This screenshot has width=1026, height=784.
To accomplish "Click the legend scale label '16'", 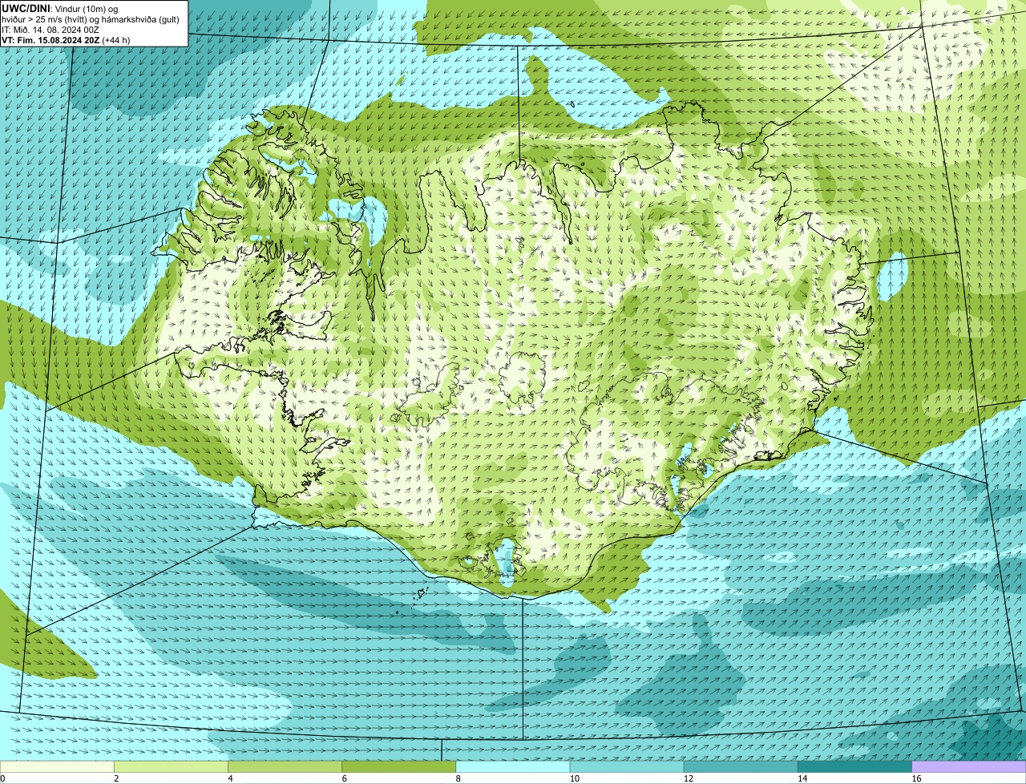I will click(916, 778).
